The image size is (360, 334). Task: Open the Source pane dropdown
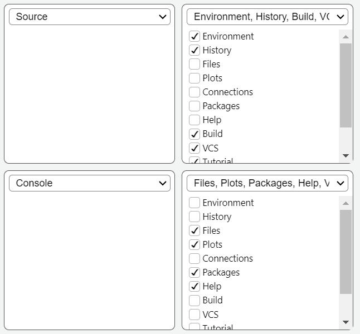pos(90,17)
